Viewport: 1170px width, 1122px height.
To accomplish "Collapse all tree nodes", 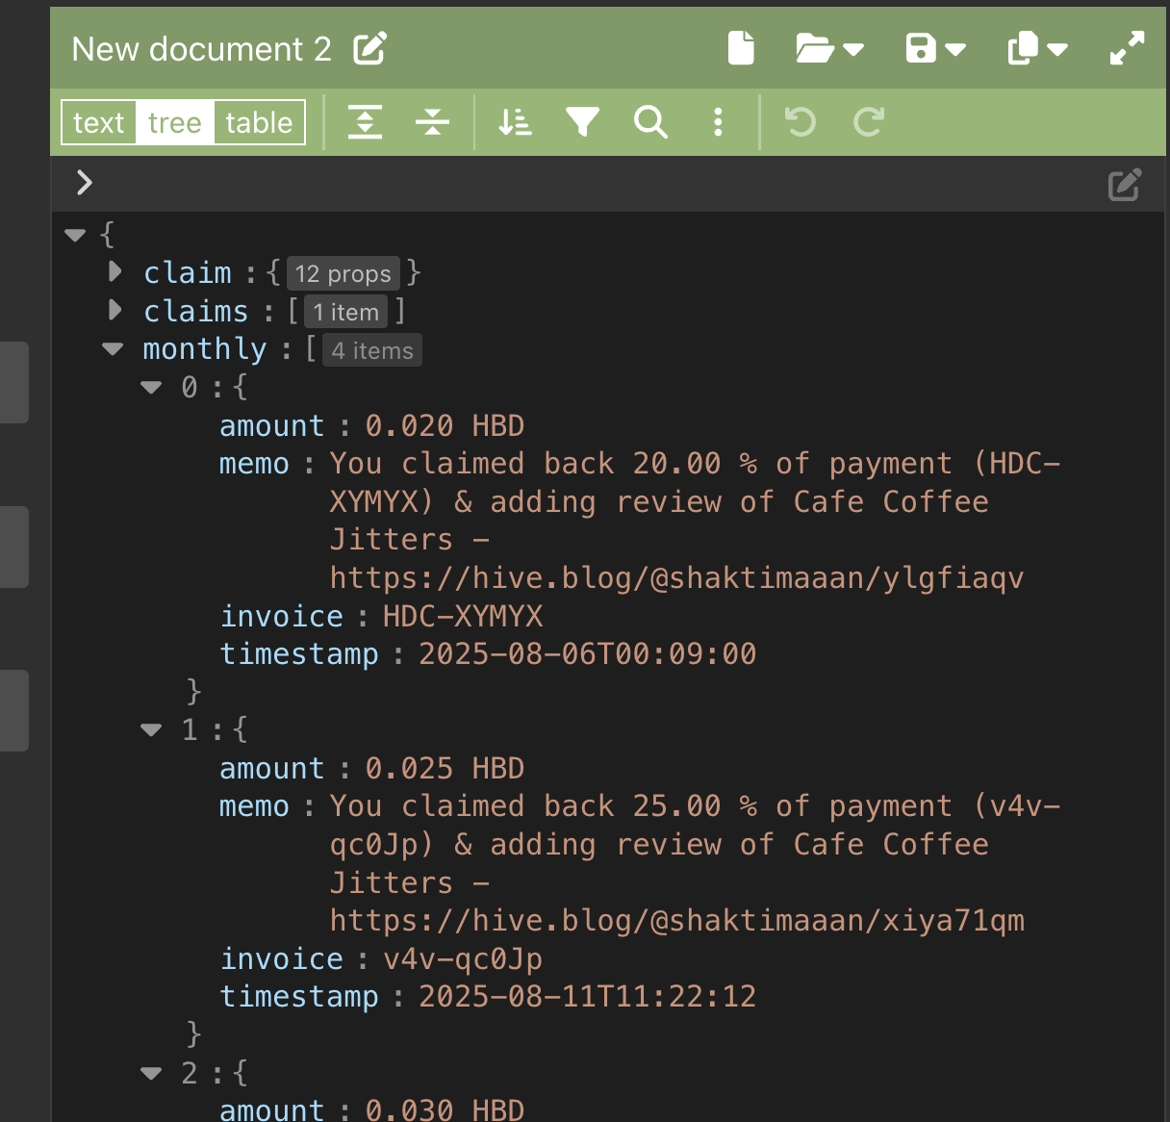I will pyautogui.click(x=433, y=121).
